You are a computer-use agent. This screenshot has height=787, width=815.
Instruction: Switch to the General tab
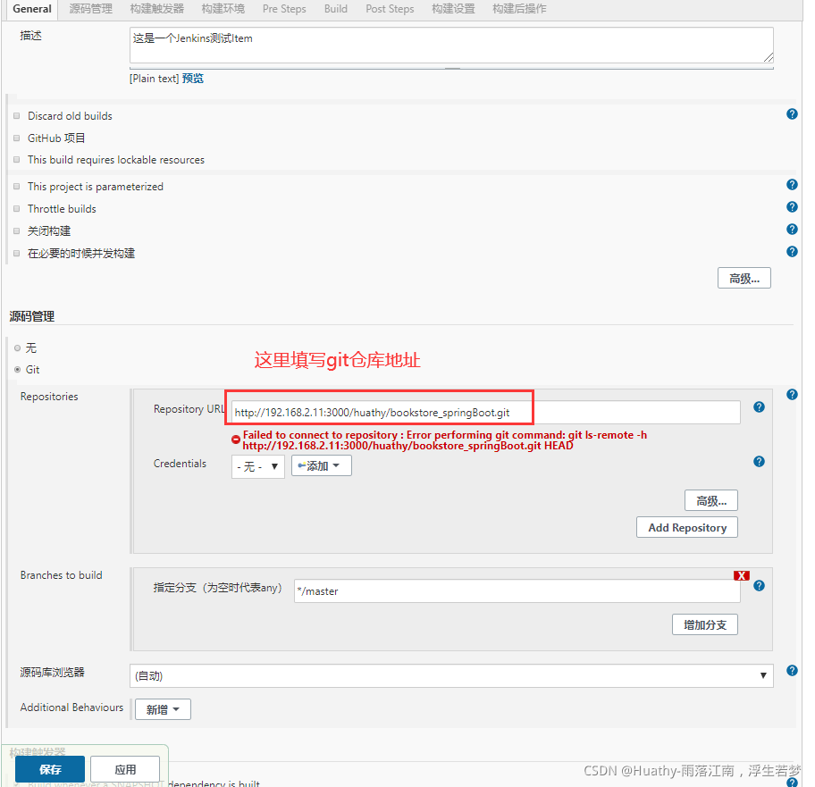31,9
